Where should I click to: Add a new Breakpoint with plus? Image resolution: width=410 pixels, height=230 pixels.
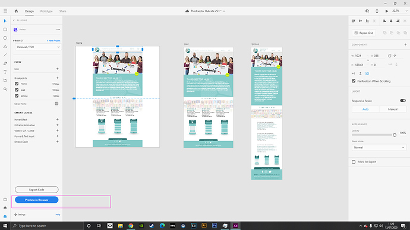(57, 78)
